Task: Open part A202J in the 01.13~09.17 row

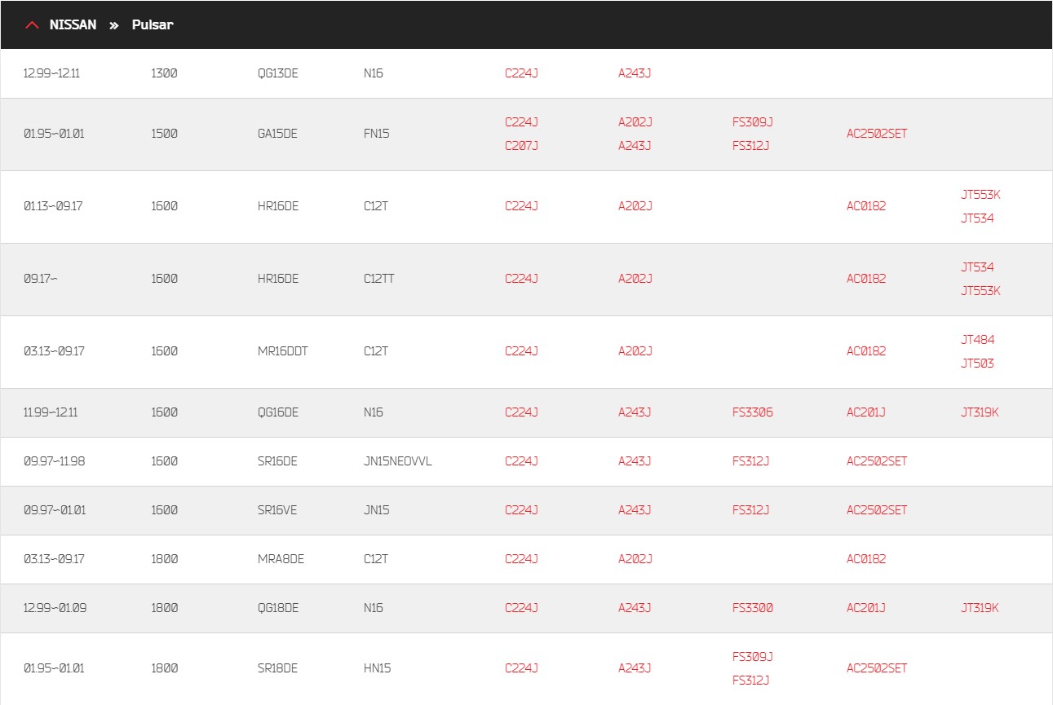Action: 635,206
